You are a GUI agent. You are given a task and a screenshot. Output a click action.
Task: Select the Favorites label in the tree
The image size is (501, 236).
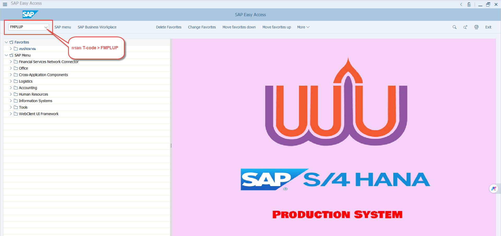(x=22, y=42)
